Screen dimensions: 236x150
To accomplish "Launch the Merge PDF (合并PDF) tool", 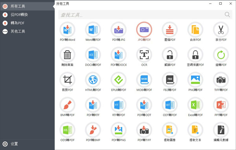I will point(195,29).
